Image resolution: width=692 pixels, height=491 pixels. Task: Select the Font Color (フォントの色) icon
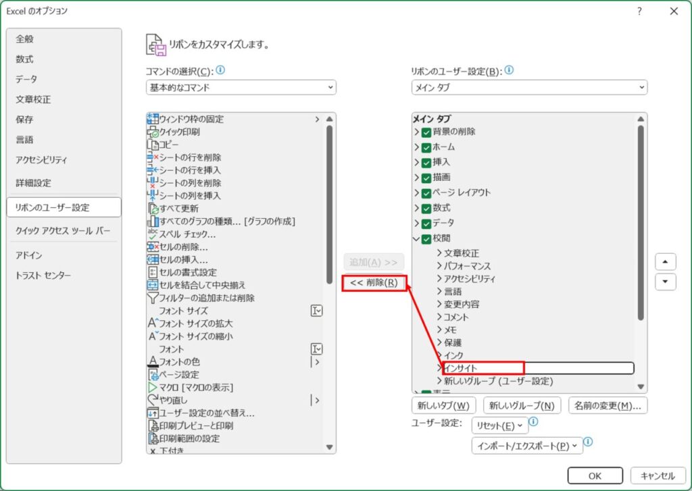(153, 362)
